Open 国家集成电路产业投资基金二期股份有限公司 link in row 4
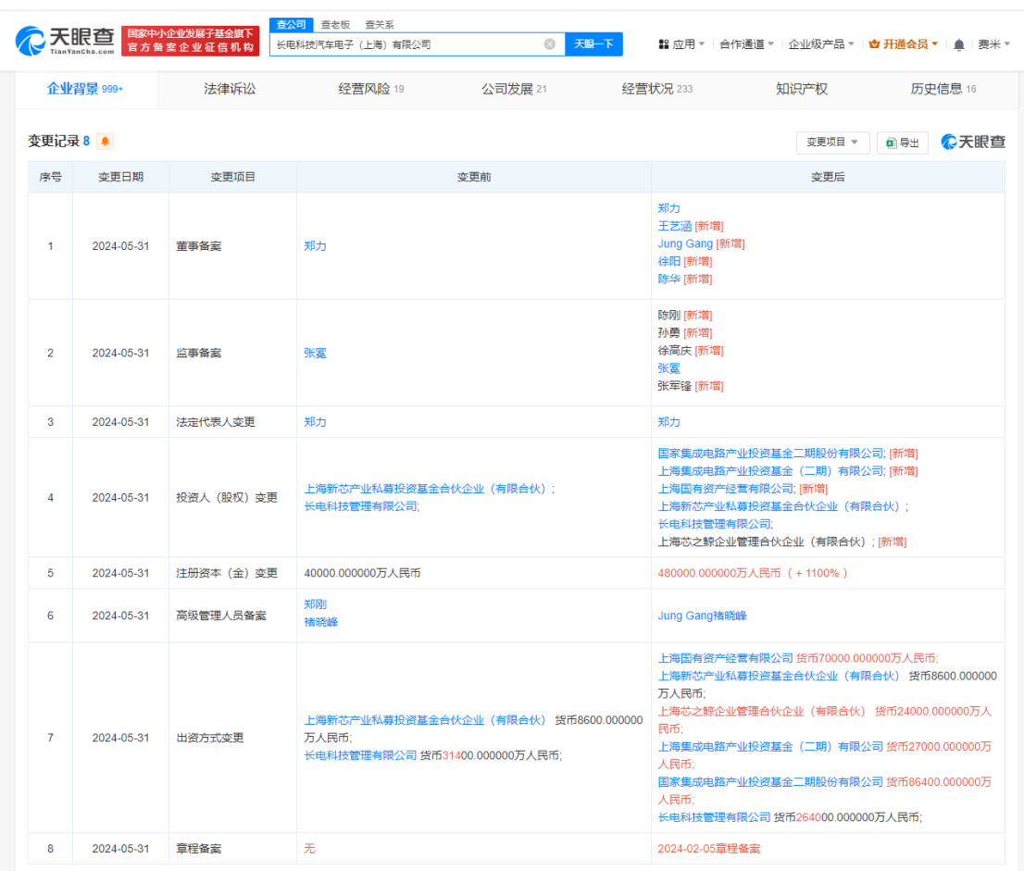Screen dimensions: 1024x871 pyautogui.click(x=770, y=454)
